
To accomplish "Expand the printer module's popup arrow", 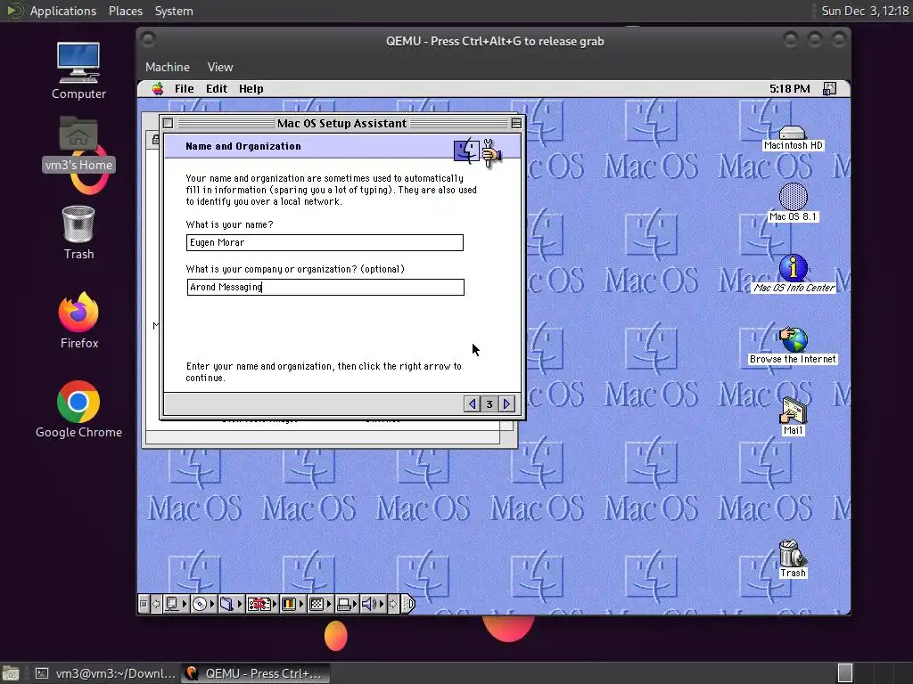I will point(355,604).
